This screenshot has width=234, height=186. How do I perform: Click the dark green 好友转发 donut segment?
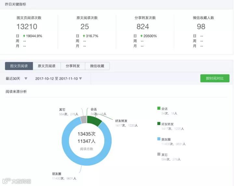[x=95, y=121]
